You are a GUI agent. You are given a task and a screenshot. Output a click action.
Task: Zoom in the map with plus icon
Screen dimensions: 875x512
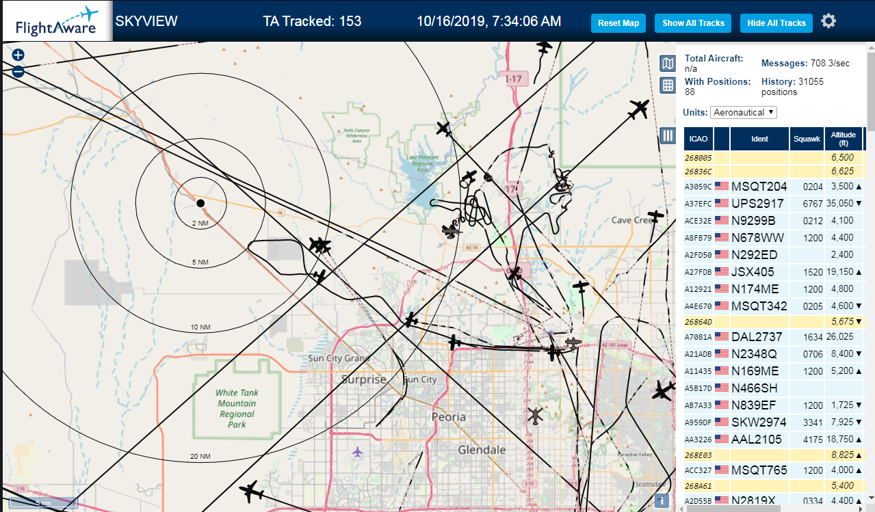(x=18, y=55)
